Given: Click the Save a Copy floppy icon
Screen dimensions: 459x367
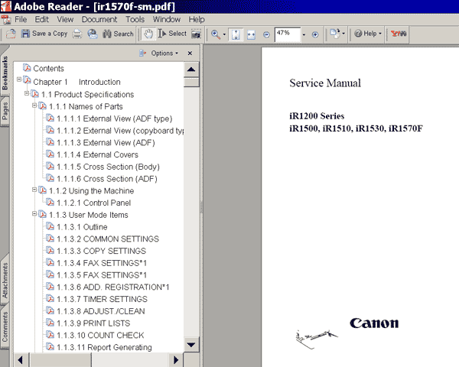Looking at the screenshot, I should click(x=25, y=34).
